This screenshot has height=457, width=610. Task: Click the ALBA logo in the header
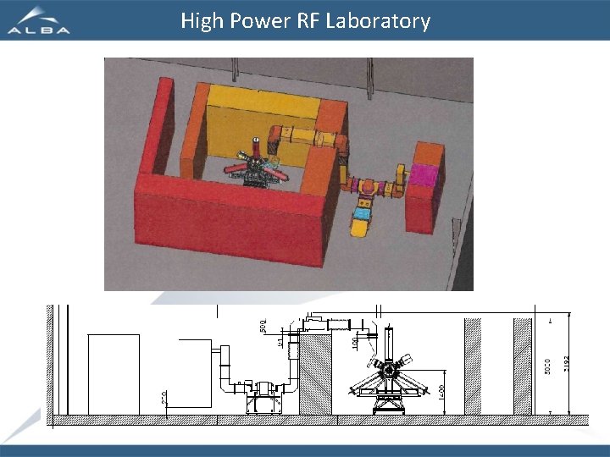pyautogui.click(x=39, y=20)
